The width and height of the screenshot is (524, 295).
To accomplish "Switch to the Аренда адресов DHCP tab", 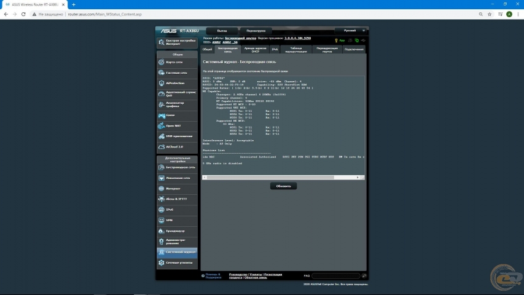I will (256, 50).
